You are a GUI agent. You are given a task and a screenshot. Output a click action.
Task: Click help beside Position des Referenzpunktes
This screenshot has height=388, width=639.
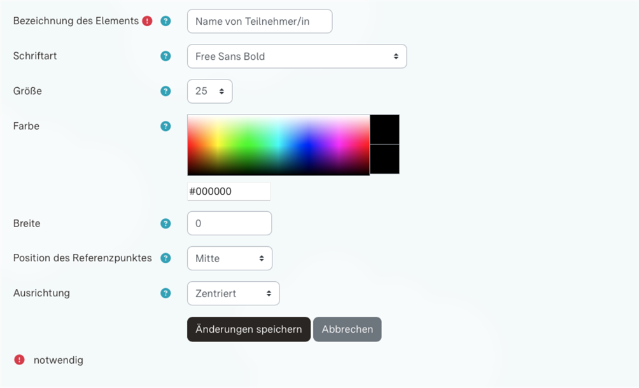165,258
